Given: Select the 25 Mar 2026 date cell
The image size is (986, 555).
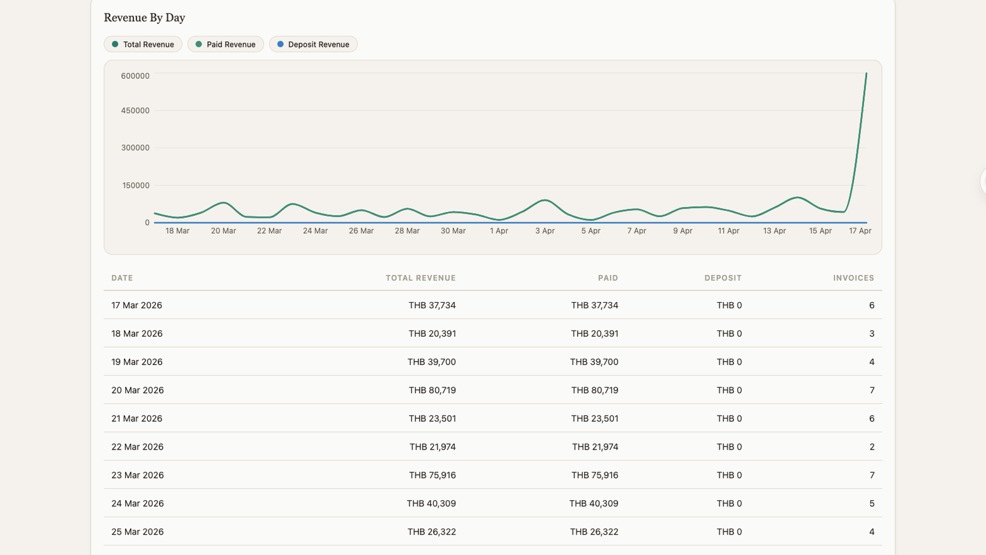Looking at the screenshot, I should 137,532.
